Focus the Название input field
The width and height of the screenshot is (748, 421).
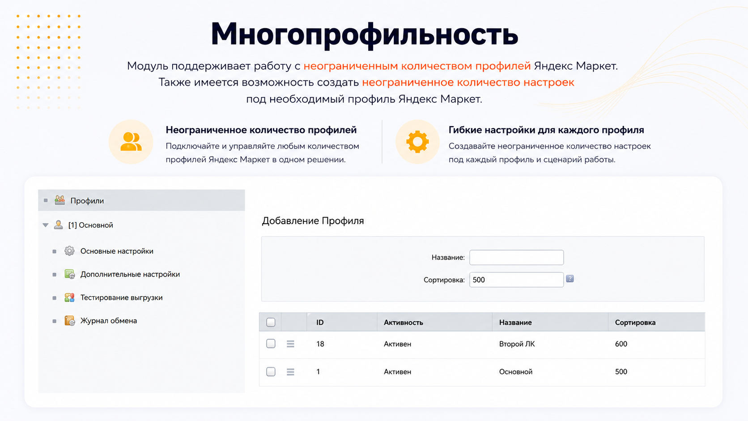516,257
